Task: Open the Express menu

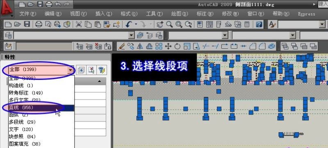Action: [x=306, y=14]
